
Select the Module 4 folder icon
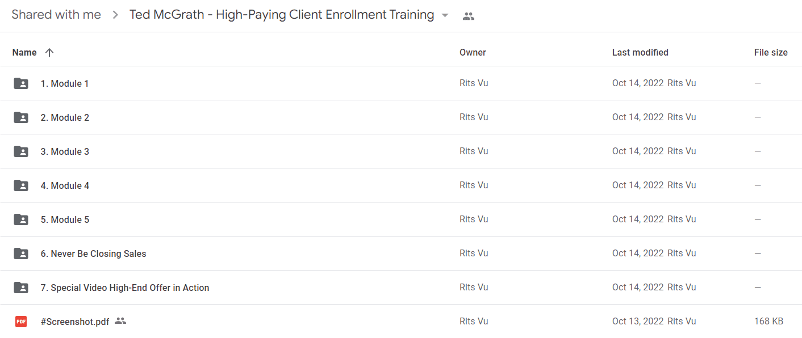click(x=21, y=185)
